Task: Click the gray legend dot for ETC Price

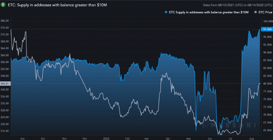Action: click(256, 12)
